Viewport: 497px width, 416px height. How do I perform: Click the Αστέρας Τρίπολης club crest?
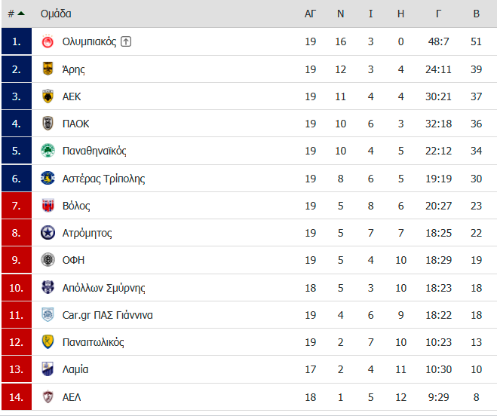[x=48, y=178]
